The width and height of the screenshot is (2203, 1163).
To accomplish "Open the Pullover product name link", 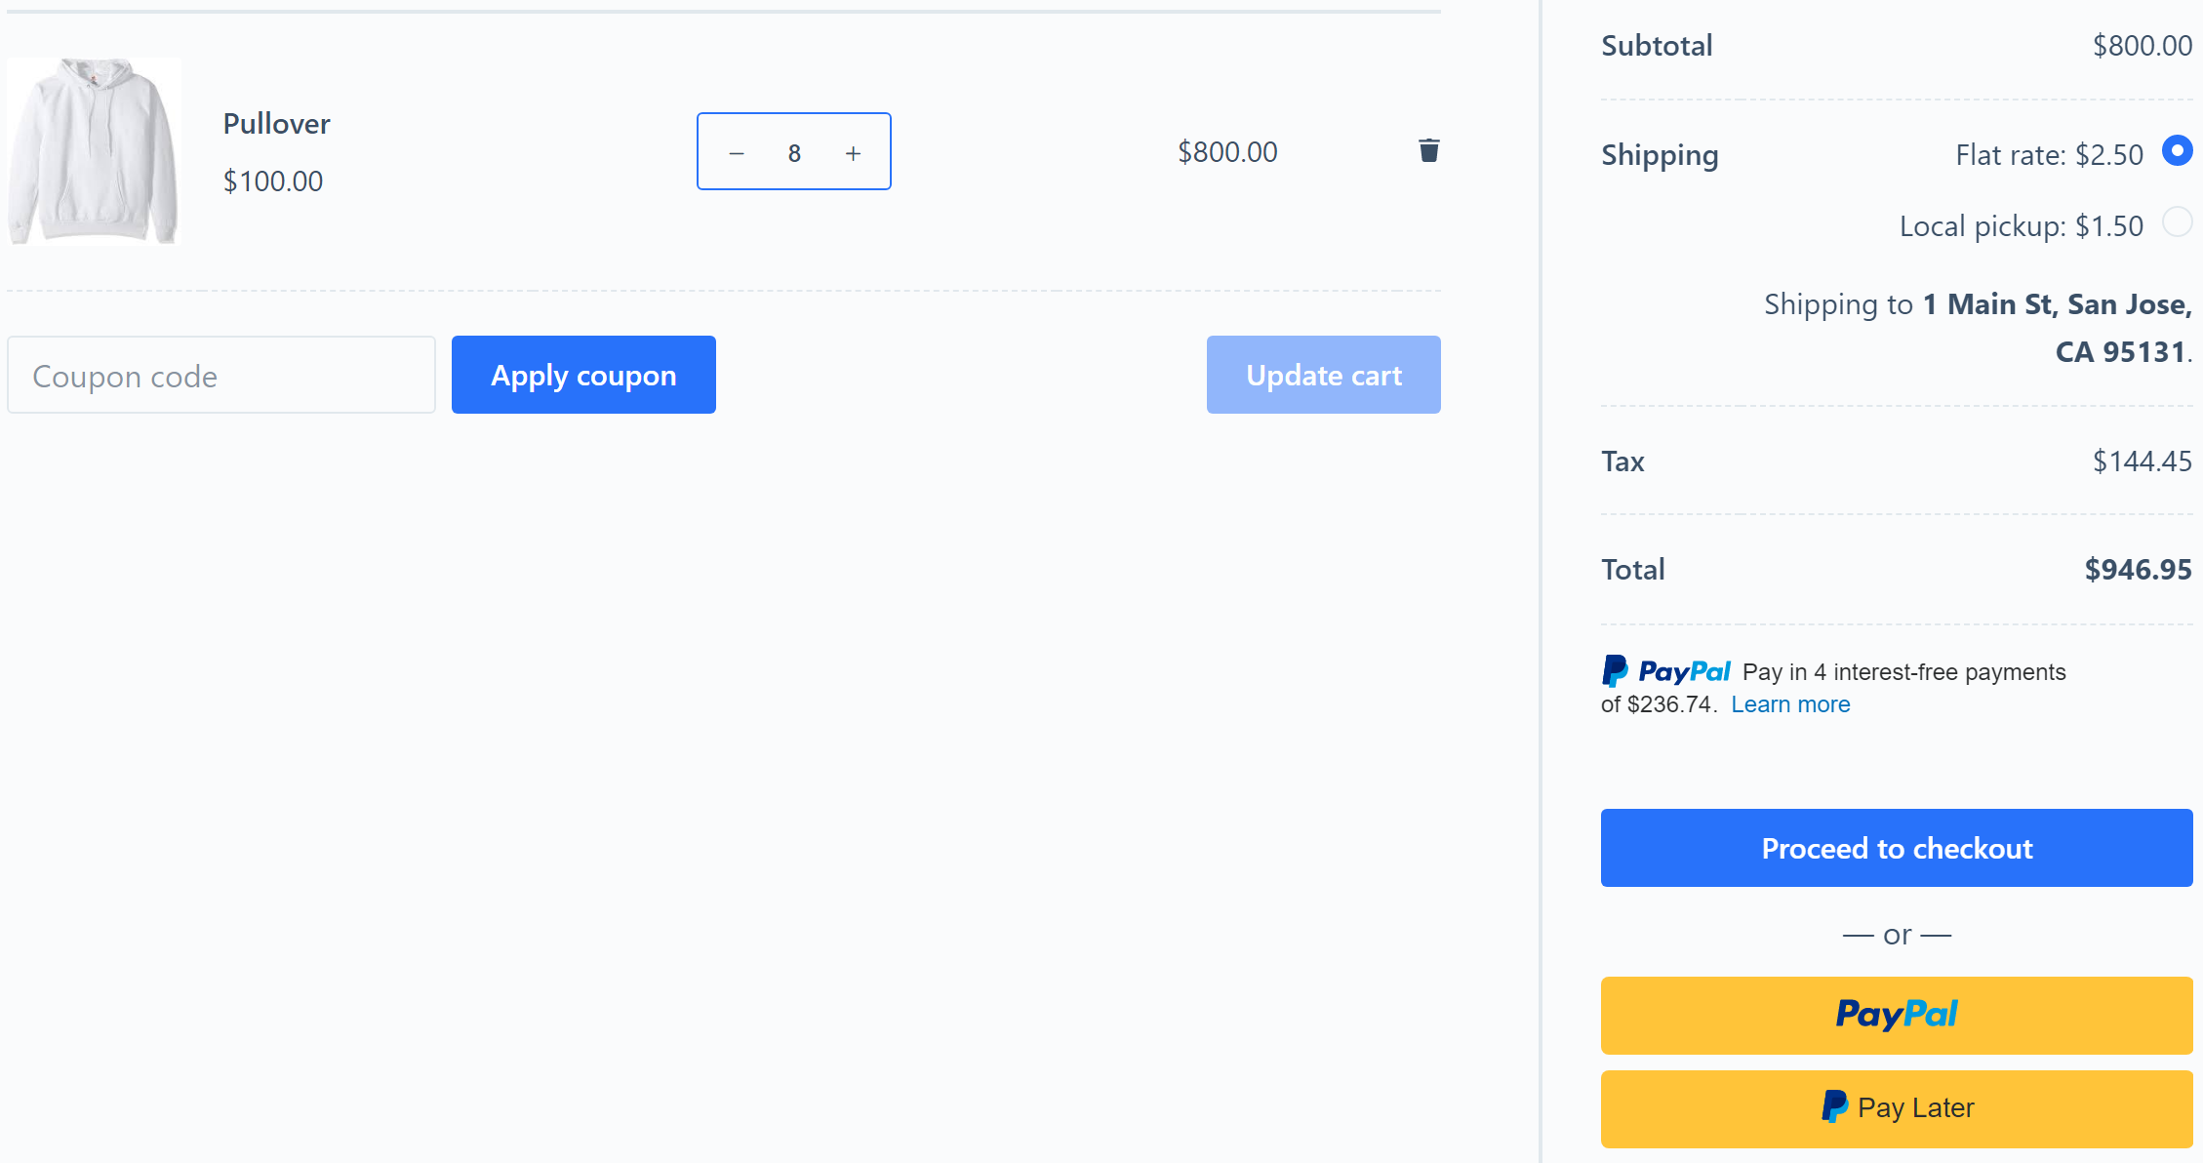I will [x=276, y=124].
